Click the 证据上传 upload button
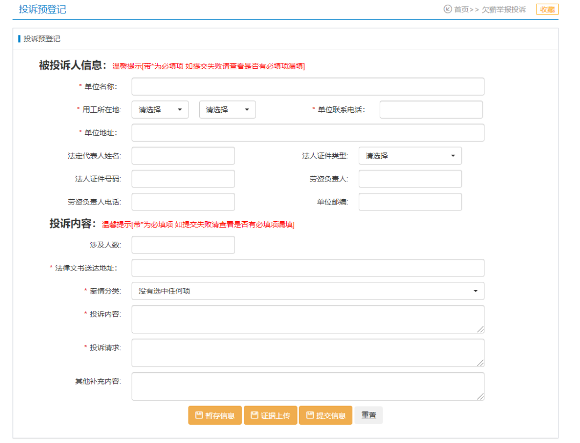 [x=270, y=415]
